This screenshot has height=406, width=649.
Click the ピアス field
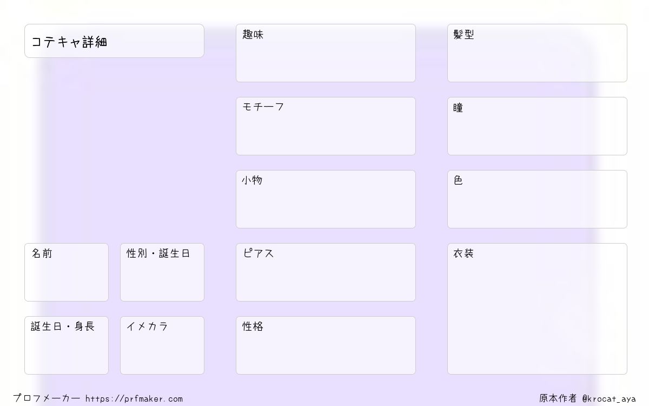tap(326, 272)
